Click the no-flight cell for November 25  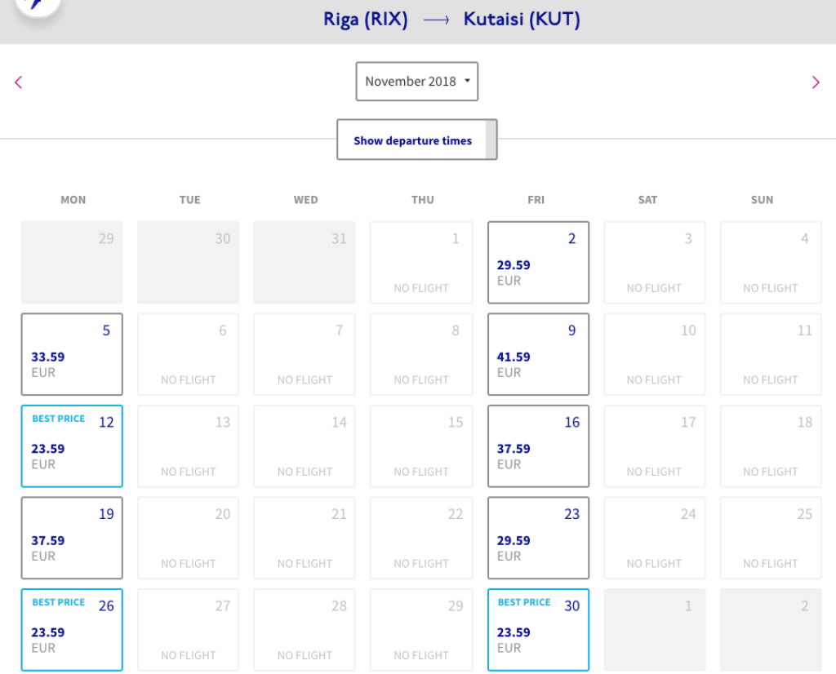(x=771, y=538)
